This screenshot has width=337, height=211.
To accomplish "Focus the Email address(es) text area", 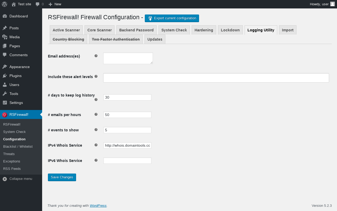I will (128, 58).
